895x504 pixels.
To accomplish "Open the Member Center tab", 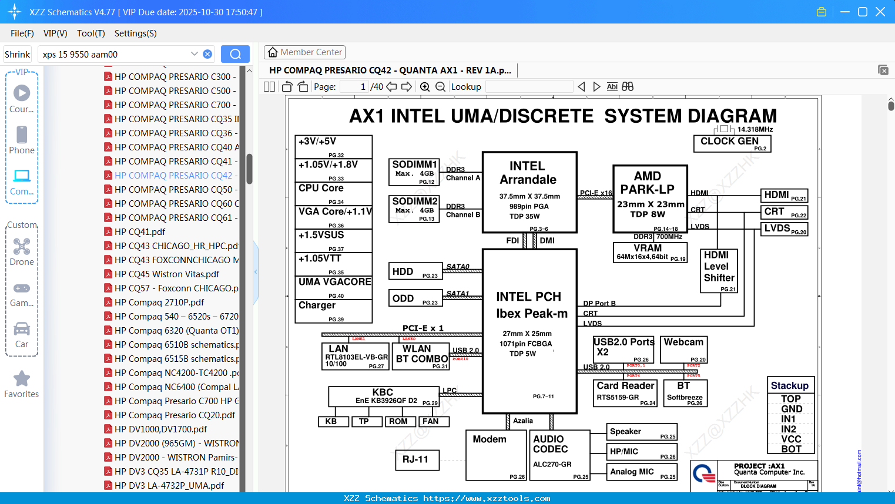I will 304,52.
